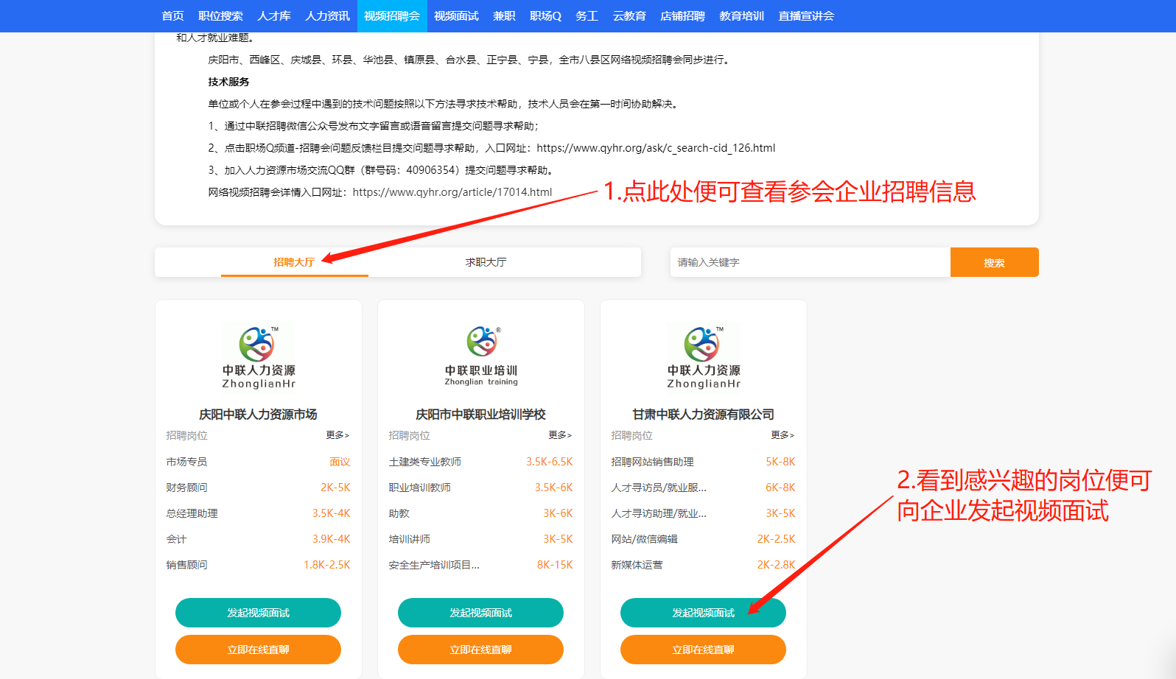Expand 更多 jobs for 甘肃中联人力资源有限公司
The width and height of the screenshot is (1176, 679).
pyautogui.click(x=783, y=435)
